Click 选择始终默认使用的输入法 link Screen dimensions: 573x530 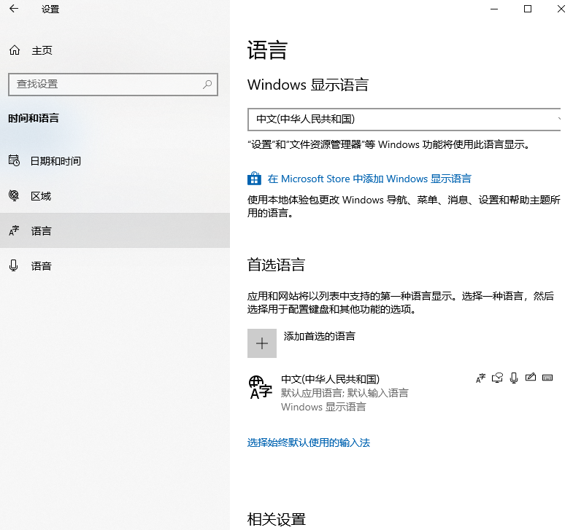[309, 443]
